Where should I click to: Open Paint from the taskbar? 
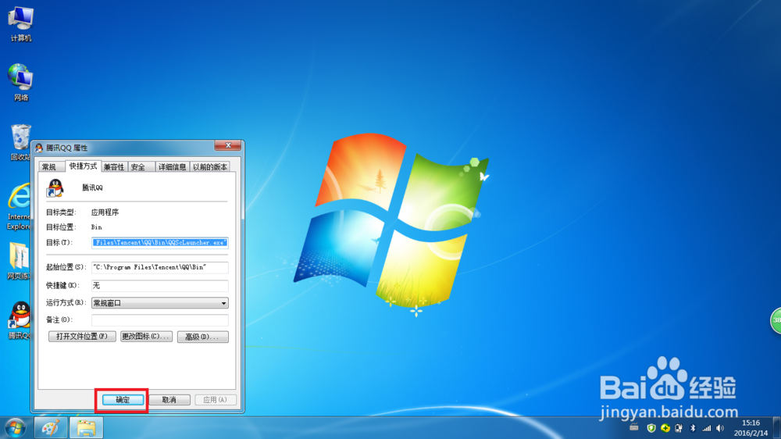pyautogui.click(x=50, y=428)
